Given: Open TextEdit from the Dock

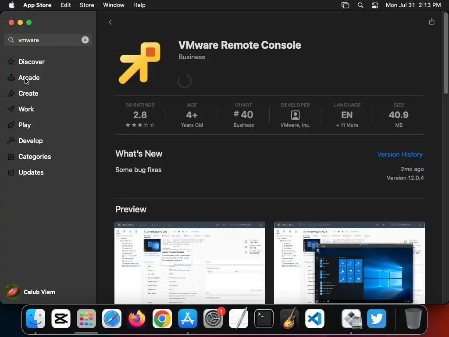Looking at the screenshot, I should (x=239, y=319).
